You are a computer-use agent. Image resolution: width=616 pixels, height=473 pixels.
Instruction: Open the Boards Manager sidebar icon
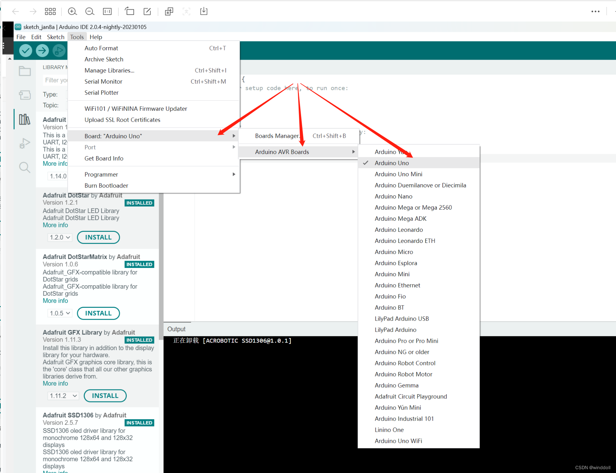click(x=25, y=95)
